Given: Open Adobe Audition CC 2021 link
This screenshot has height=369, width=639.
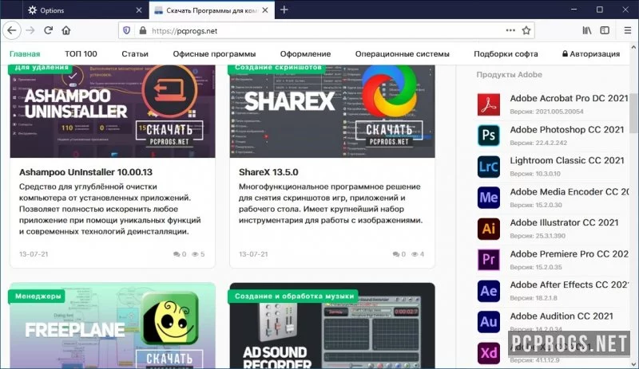Looking at the screenshot, I should 562,316.
